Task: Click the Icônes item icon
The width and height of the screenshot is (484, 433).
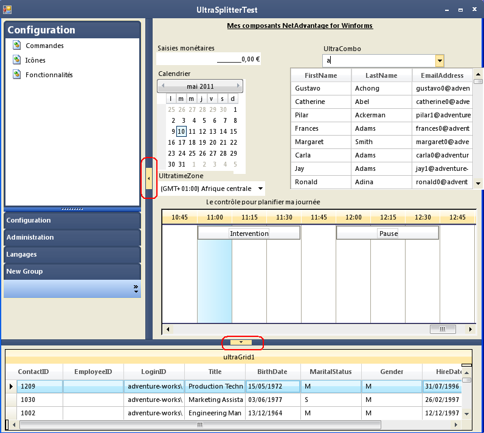Action: pos(16,60)
